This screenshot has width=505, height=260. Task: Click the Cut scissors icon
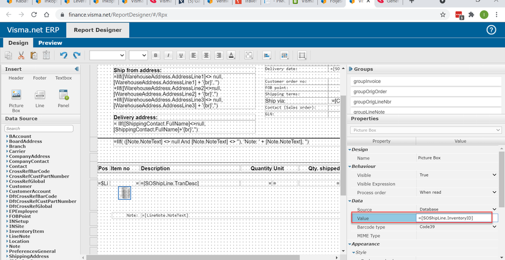[x=21, y=55]
